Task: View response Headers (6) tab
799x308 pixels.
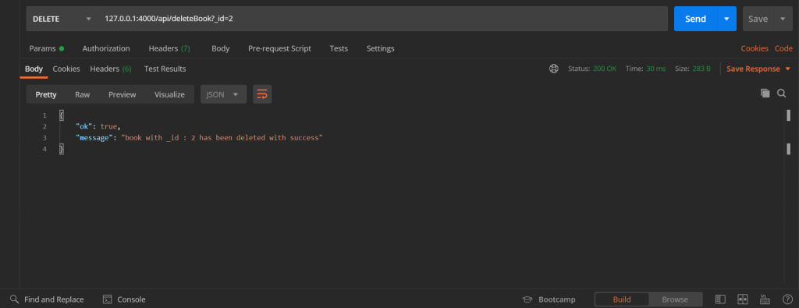Action: pyautogui.click(x=111, y=69)
